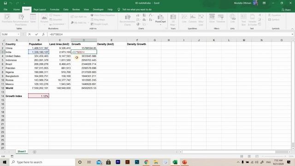Open the Name Box dropdown arrow
Viewport: 295px width, 166px height.
coord(18,34)
